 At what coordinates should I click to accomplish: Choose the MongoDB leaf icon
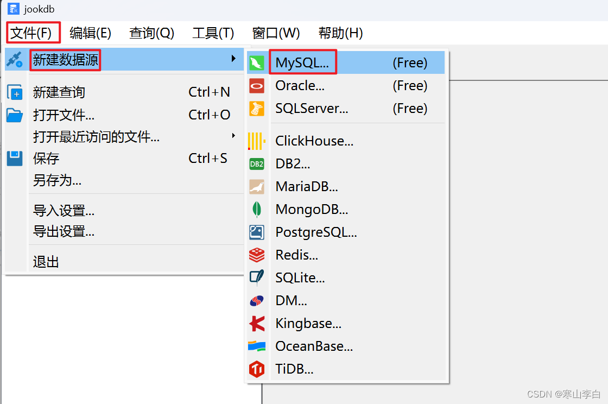click(257, 209)
